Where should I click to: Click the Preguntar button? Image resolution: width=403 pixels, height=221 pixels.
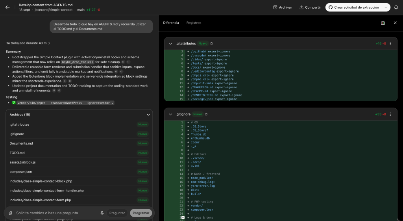point(117,213)
